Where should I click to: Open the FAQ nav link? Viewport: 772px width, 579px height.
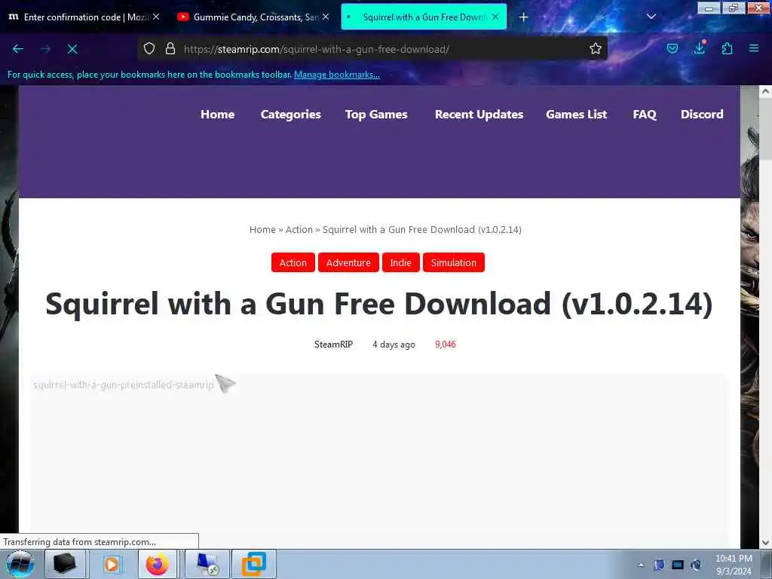(x=645, y=115)
